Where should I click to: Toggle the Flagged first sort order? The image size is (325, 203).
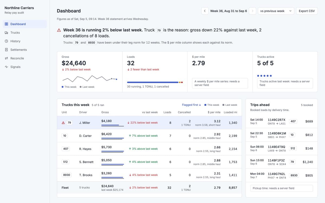coord(191,105)
